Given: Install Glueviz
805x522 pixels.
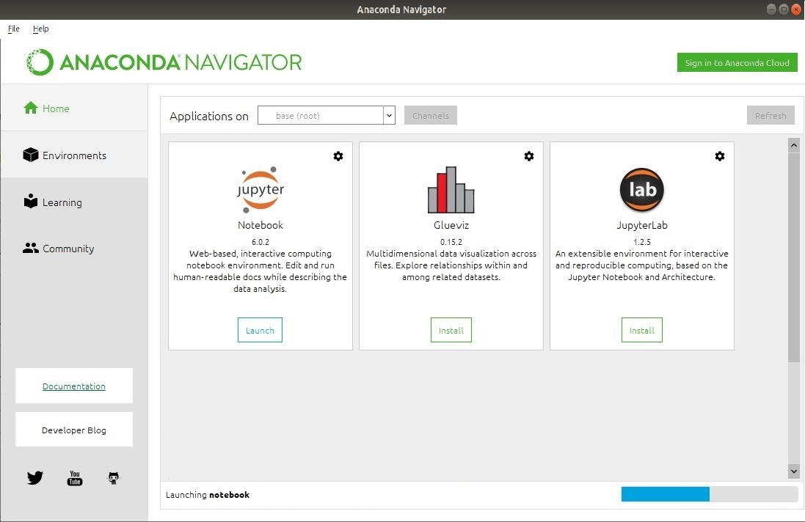Looking at the screenshot, I should 451,330.
